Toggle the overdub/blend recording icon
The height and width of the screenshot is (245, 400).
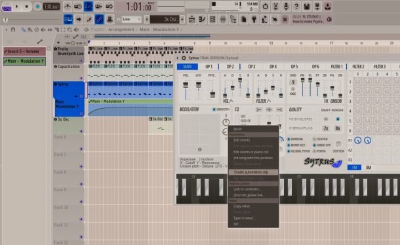click(99, 7)
